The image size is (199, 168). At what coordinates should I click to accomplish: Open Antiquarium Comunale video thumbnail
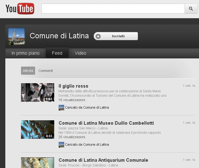[38, 163]
